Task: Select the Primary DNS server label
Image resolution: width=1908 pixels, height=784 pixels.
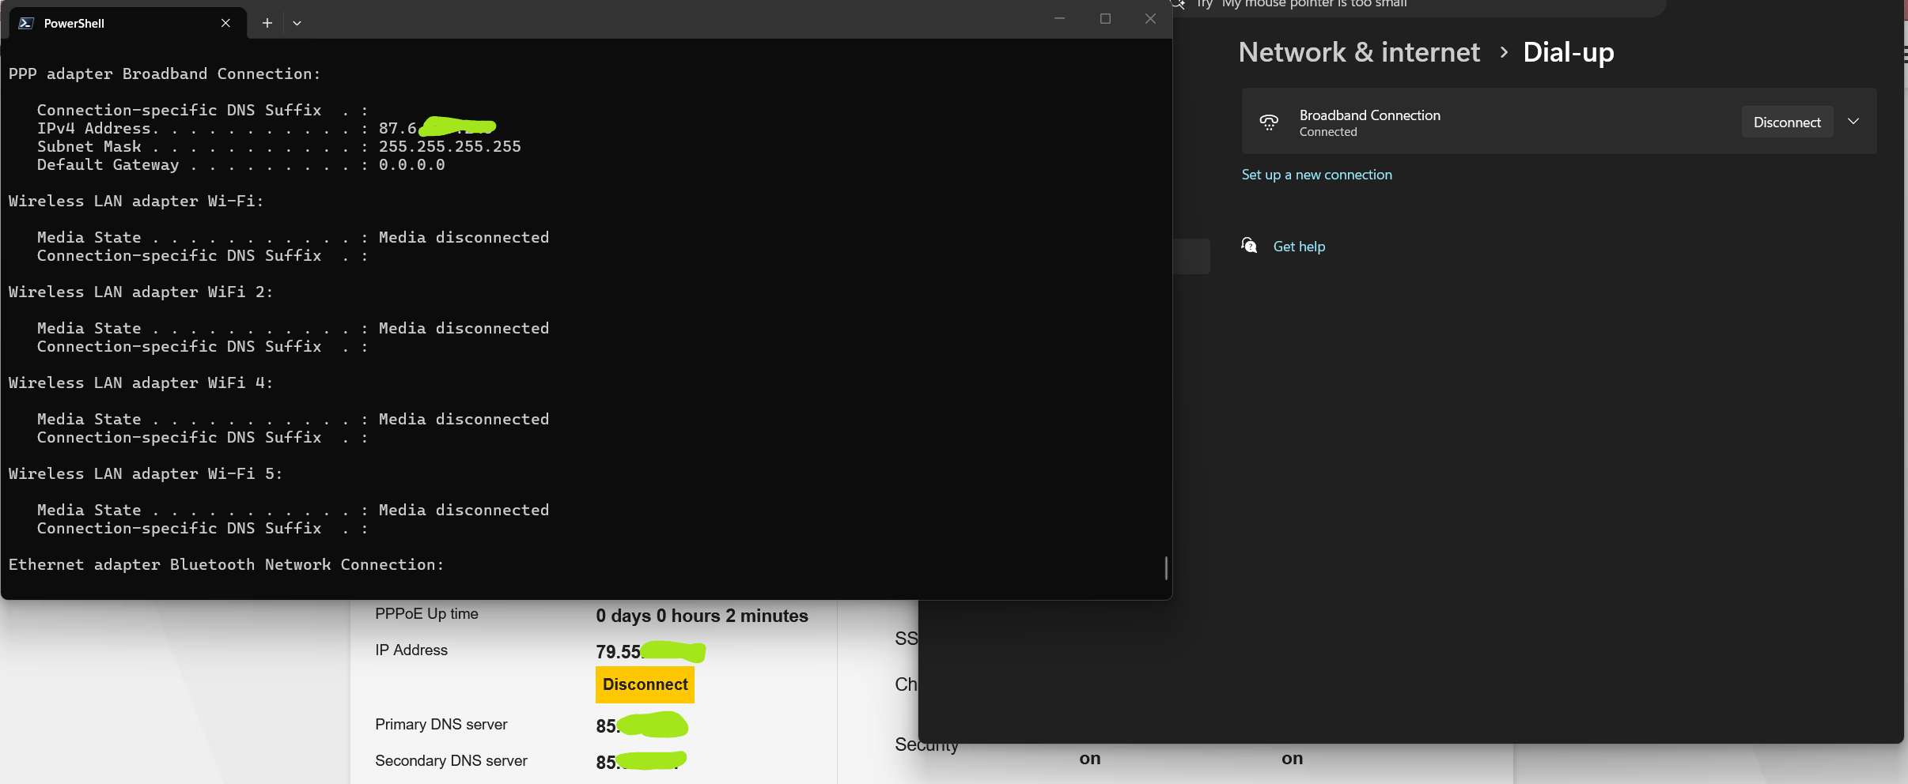Action: coord(441,725)
